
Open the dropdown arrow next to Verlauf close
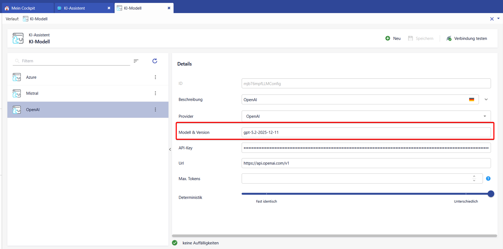point(499,18)
